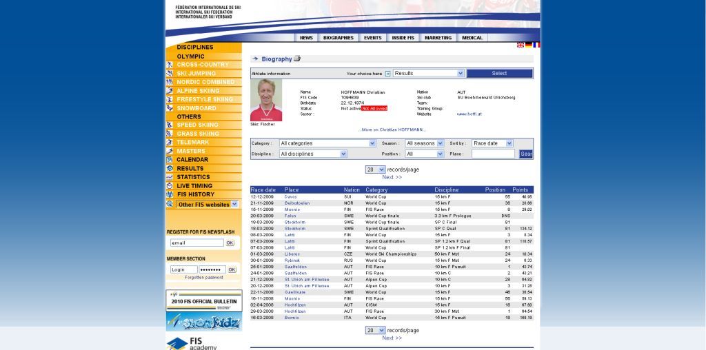The width and height of the screenshot is (706, 350).
Task: Click the 'Forgotten password' link
Action: tap(204, 278)
